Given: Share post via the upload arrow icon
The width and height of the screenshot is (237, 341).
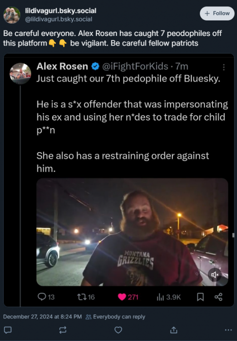Looking at the screenshot, I should (x=173, y=330).
